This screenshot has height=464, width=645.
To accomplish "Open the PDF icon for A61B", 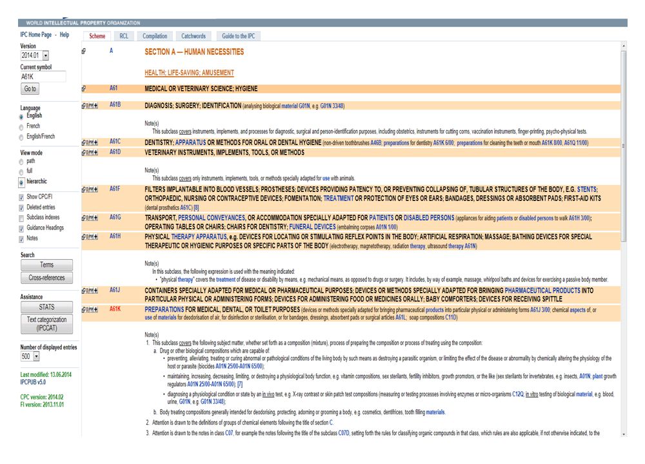I will [x=92, y=106].
